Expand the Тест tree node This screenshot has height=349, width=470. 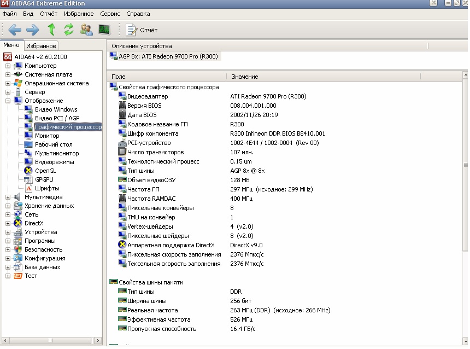click(x=8, y=276)
